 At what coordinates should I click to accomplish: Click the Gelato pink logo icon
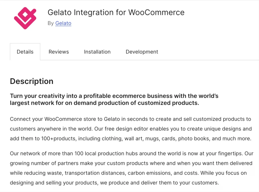25,18
